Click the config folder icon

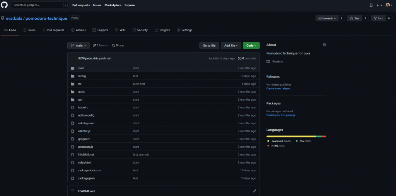coord(73,76)
